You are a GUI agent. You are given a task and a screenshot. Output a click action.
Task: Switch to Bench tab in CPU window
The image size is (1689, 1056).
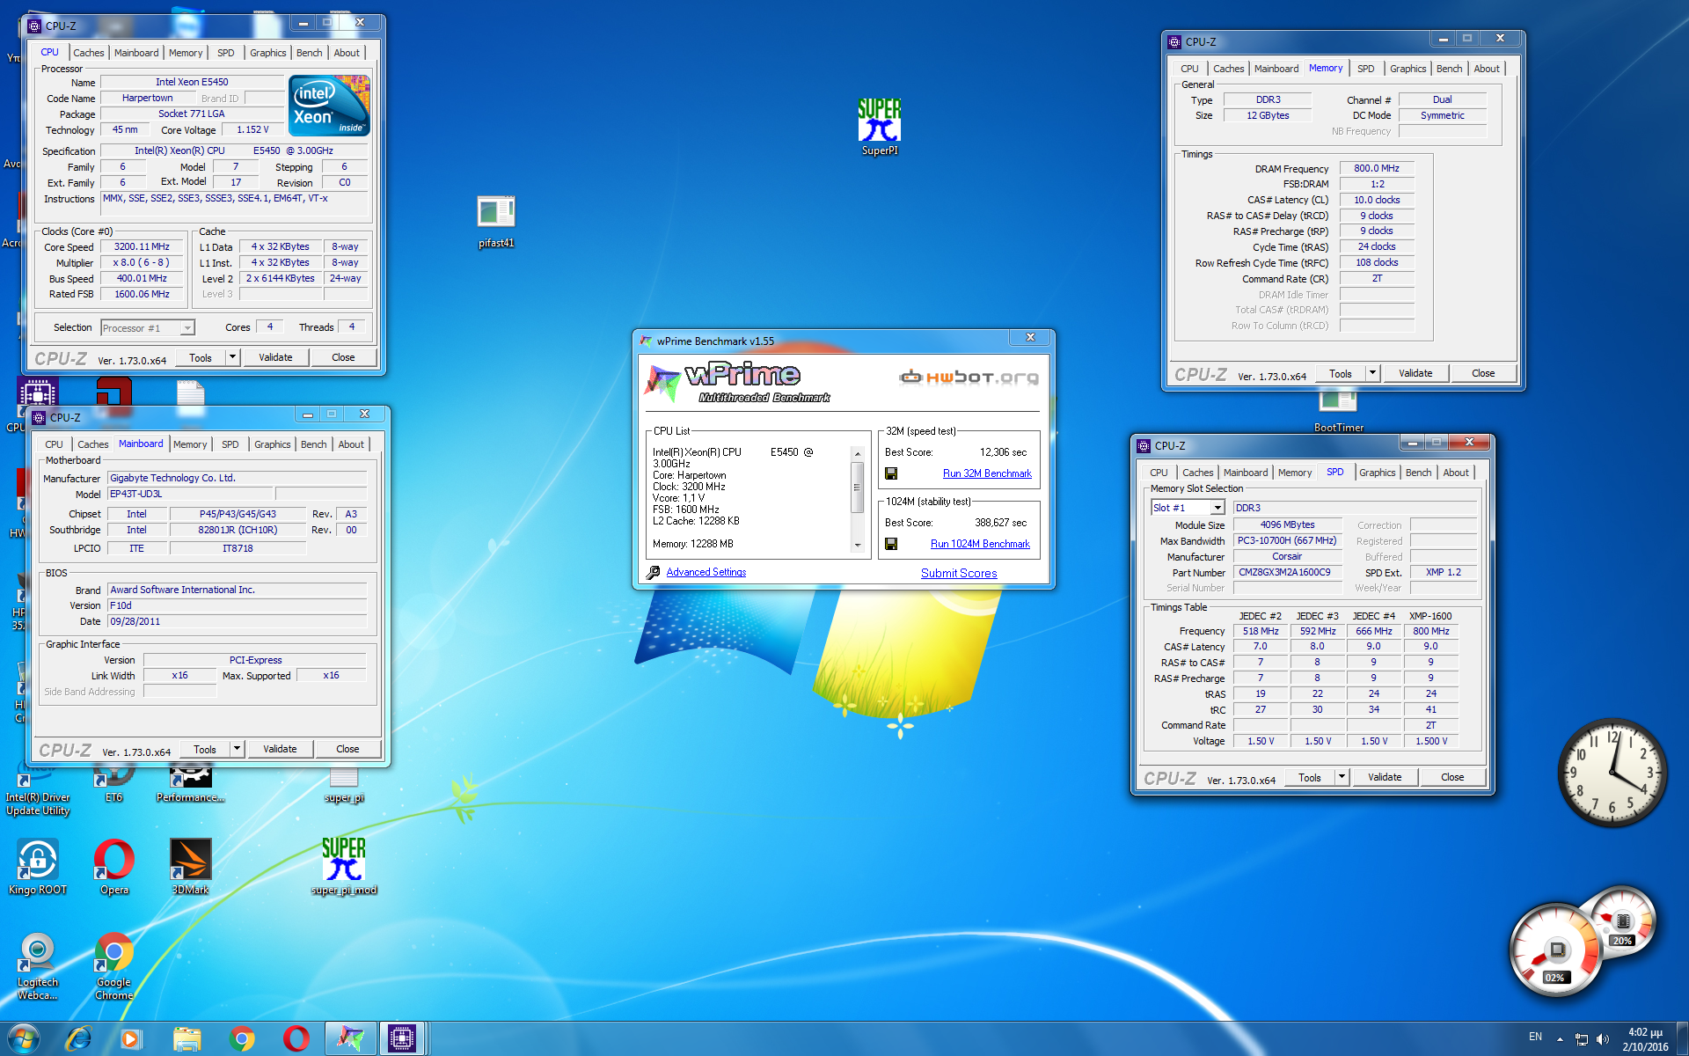(309, 53)
